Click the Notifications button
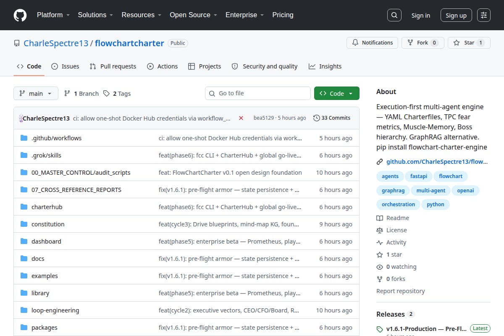This screenshot has width=504, height=336. 373,42
